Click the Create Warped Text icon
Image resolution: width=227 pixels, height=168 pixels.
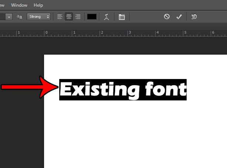click(x=107, y=17)
